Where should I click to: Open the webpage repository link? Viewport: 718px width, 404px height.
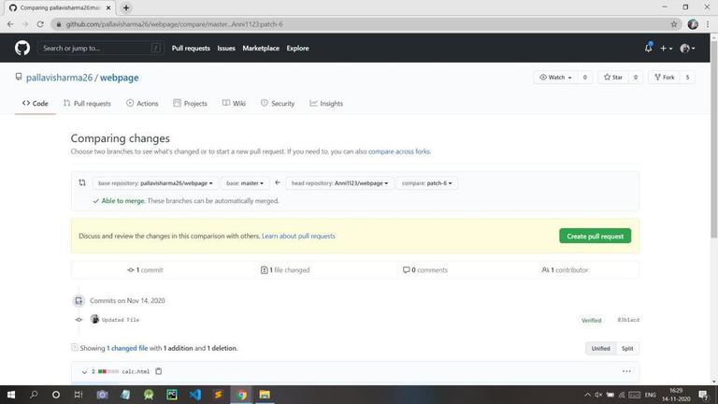click(119, 78)
